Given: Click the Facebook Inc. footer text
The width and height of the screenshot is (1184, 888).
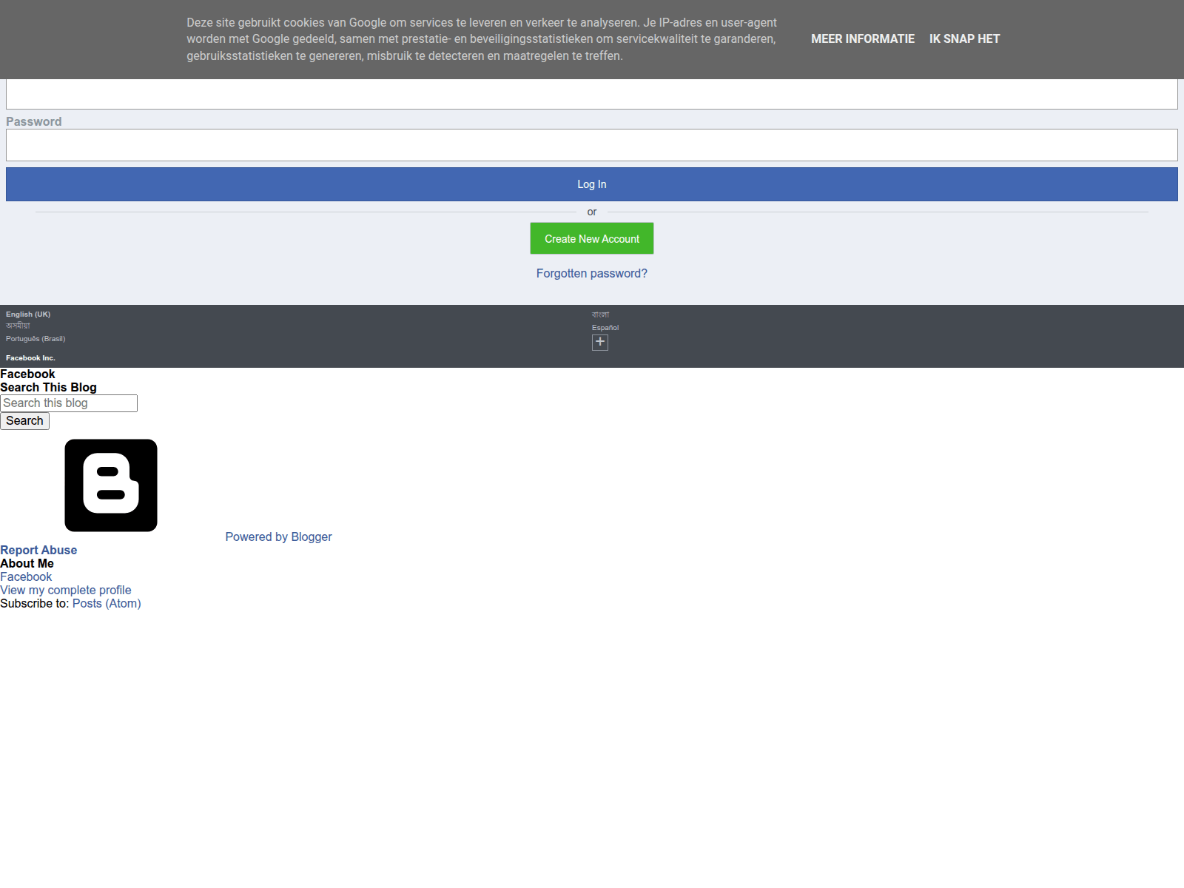Looking at the screenshot, I should (30, 358).
